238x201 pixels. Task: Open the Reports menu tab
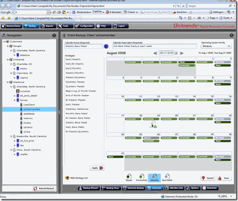pyautogui.click(x=48, y=26)
